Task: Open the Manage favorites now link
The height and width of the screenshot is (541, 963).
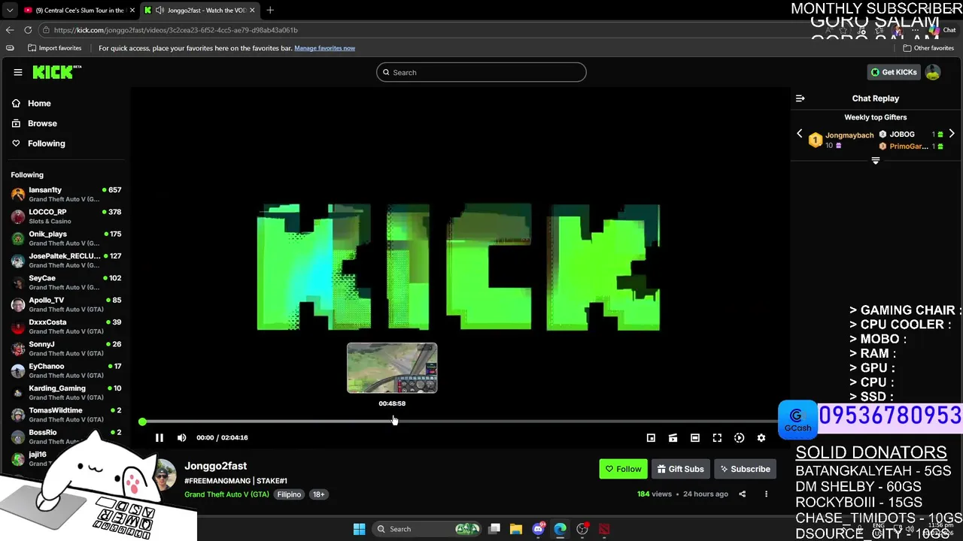Action: tap(324, 48)
